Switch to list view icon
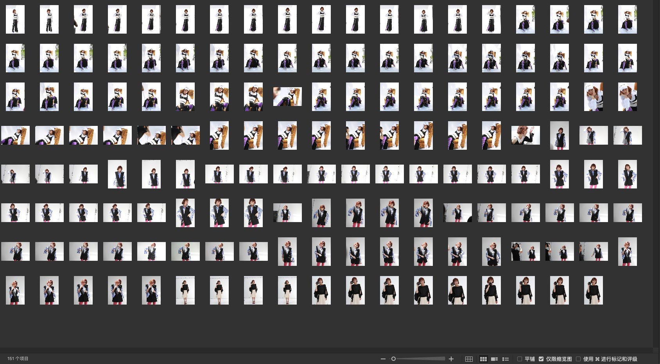This screenshot has height=364, width=660. pyautogui.click(x=506, y=359)
